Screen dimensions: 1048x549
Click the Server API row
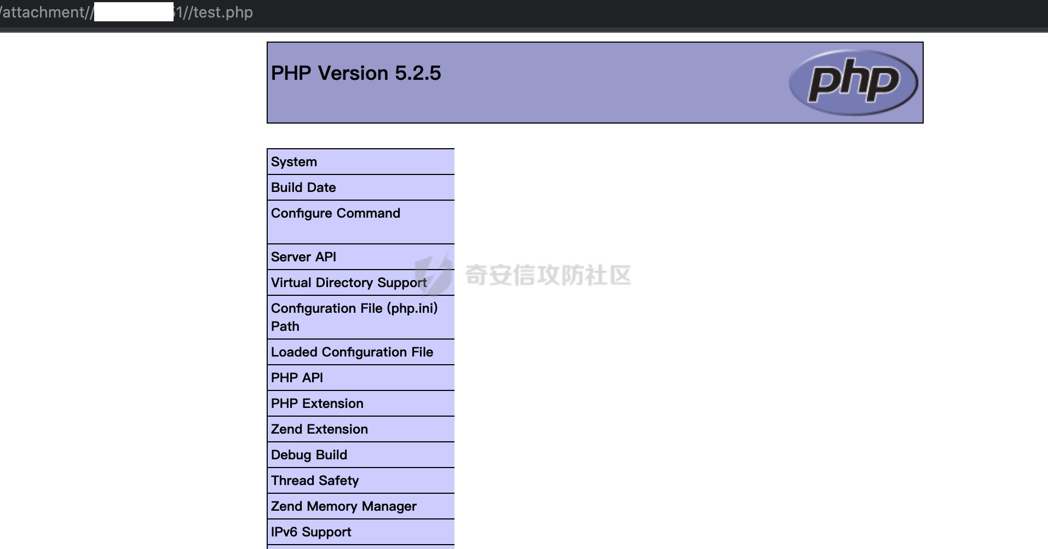coord(361,257)
